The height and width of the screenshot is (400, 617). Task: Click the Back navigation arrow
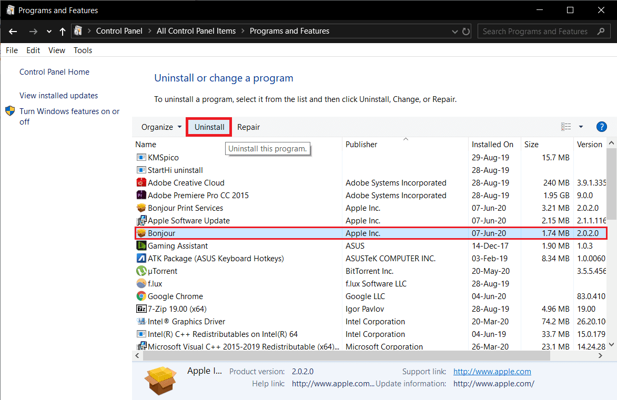tap(13, 32)
